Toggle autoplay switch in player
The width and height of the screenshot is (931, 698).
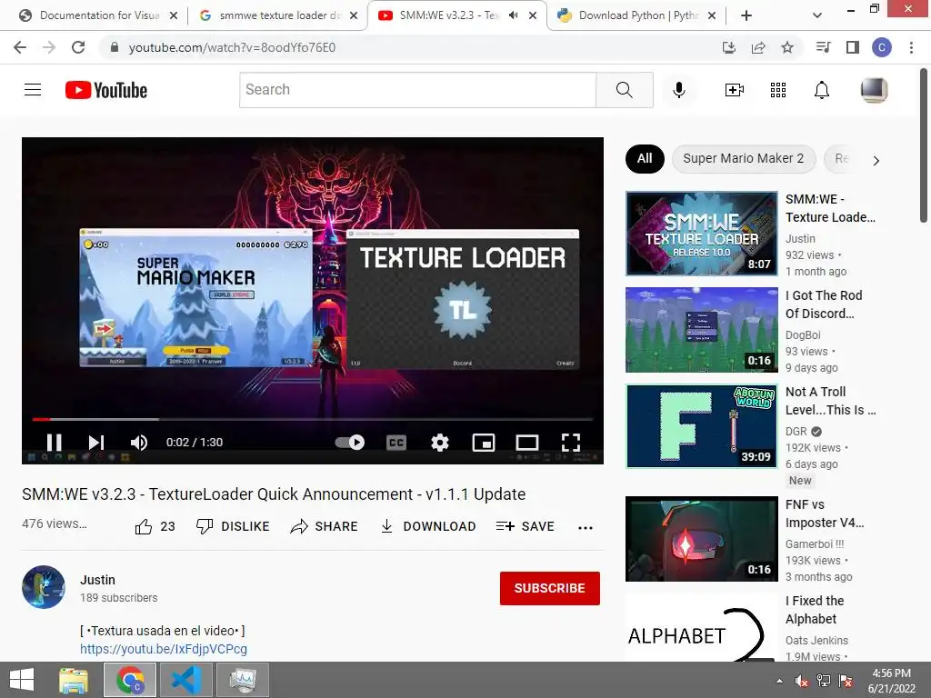click(350, 443)
